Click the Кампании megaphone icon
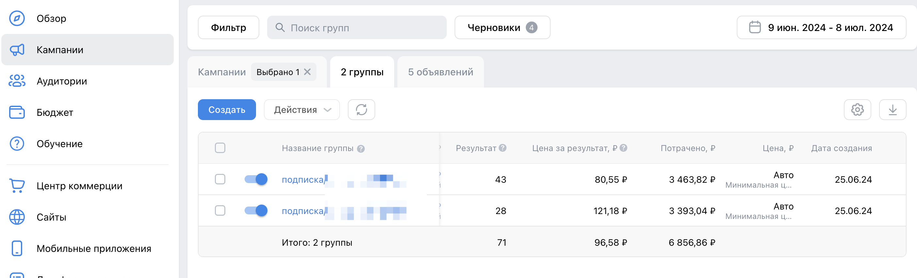Viewport: 917px width, 278px height. pyautogui.click(x=17, y=50)
